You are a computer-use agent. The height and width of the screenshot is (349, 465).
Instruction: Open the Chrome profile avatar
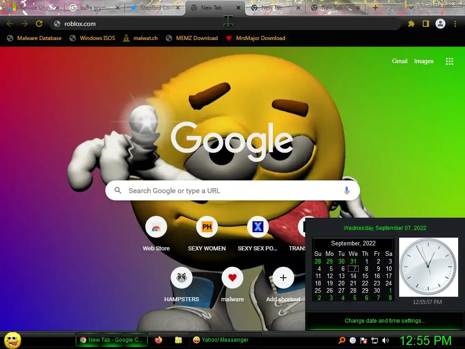pos(440,24)
